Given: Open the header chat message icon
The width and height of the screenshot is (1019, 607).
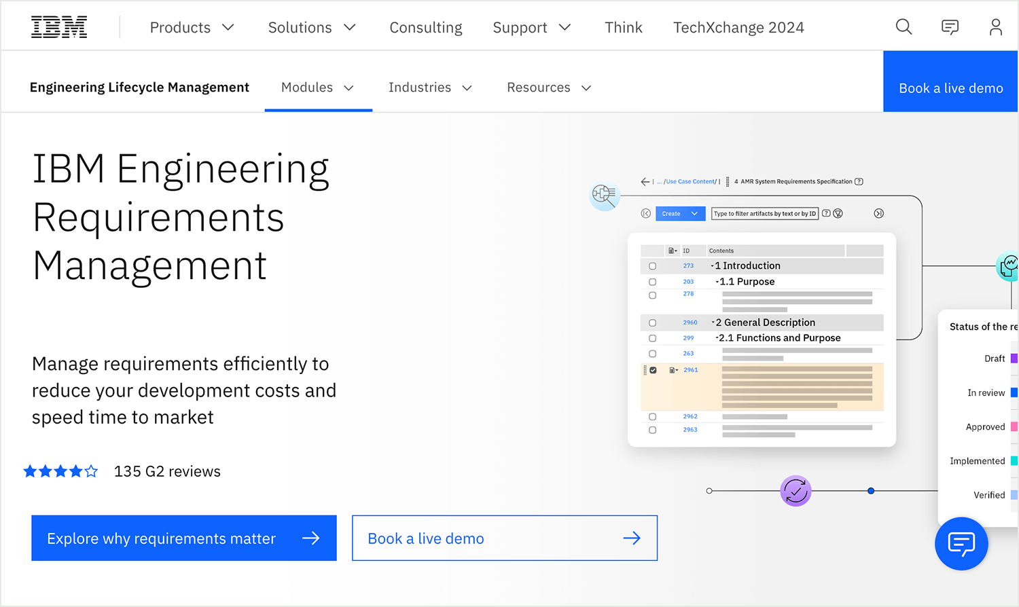Looking at the screenshot, I should (x=950, y=27).
